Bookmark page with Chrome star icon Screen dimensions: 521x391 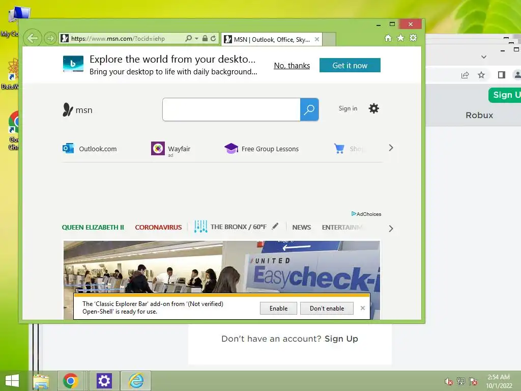tap(481, 75)
